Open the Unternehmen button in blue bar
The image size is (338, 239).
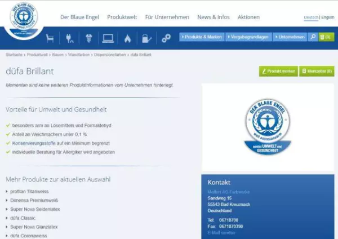[290, 37]
